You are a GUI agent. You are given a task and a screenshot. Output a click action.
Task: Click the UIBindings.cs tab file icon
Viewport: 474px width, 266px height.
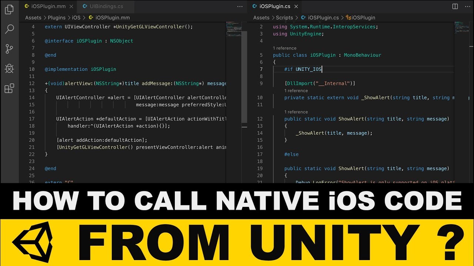(x=85, y=6)
